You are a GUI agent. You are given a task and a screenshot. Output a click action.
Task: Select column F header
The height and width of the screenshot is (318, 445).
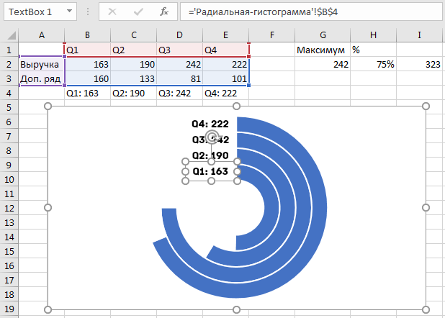pos(272,35)
